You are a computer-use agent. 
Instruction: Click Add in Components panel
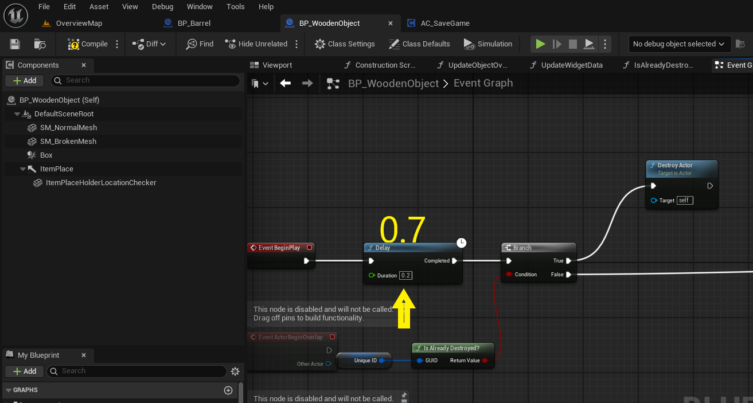[x=25, y=81]
